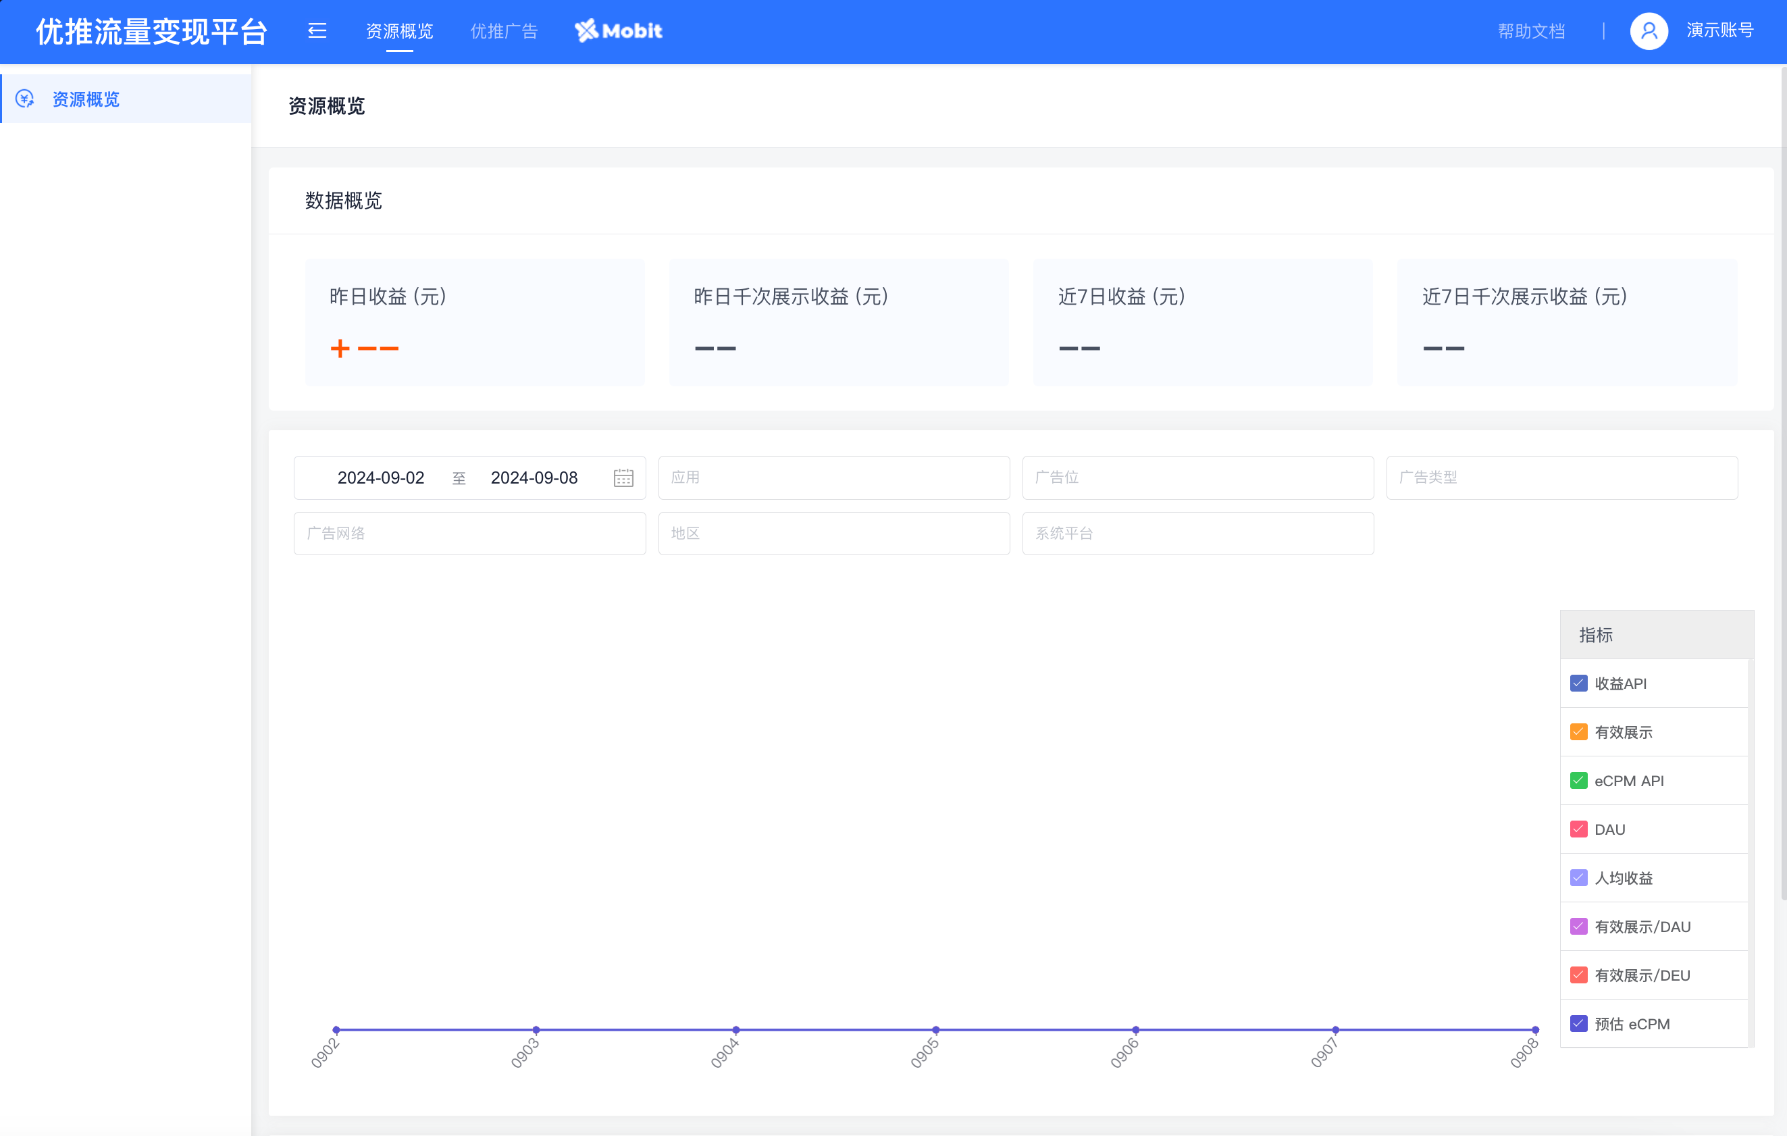This screenshot has width=1787, height=1136.
Task: Click the chart data point at 0905
Action: pos(936,1029)
